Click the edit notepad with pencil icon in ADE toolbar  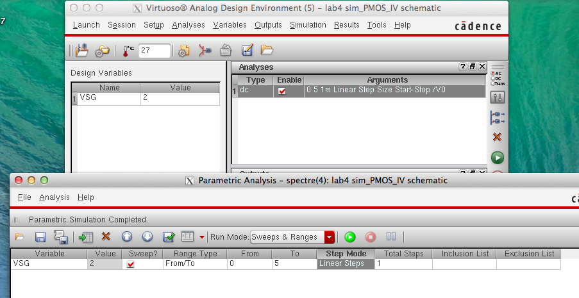click(x=247, y=50)
